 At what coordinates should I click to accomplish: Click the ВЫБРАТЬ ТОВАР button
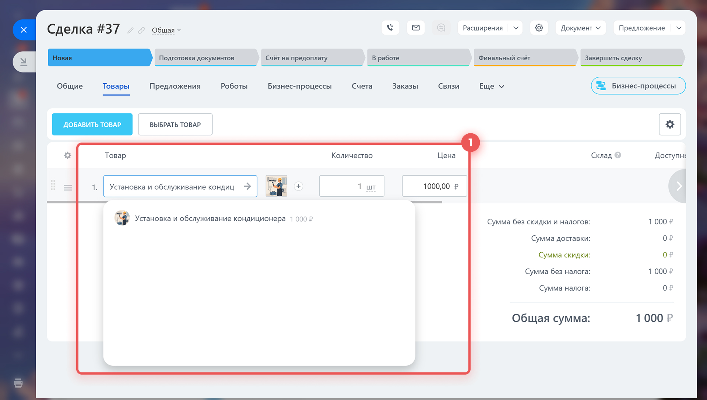175,124
